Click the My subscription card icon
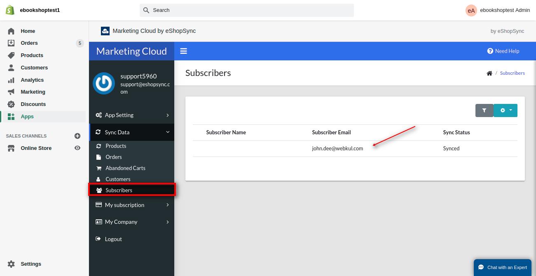The image size is (536, 276). coord(98,205)
